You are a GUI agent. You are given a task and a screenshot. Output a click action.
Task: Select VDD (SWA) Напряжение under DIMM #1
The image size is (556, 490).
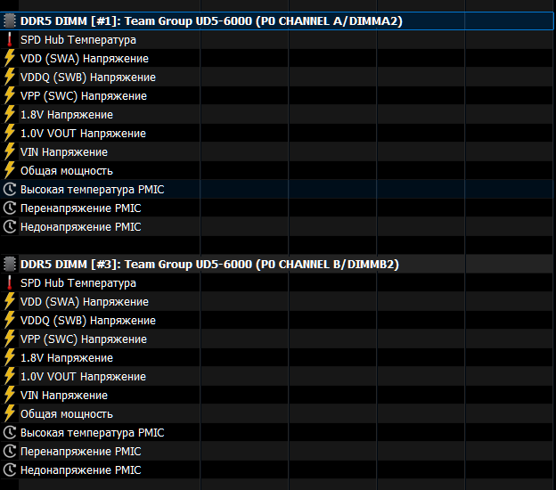pyautogui.click(x=85, y=59)
